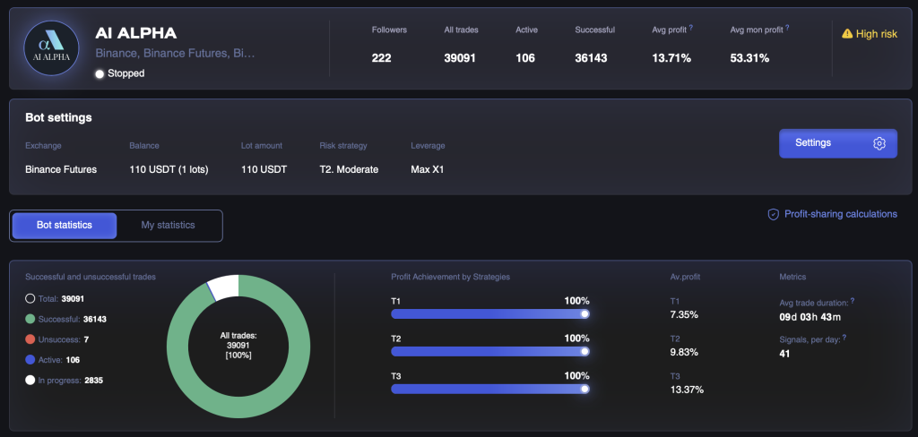Click the Risk strategy value T2. Moderate

[349, 169]
